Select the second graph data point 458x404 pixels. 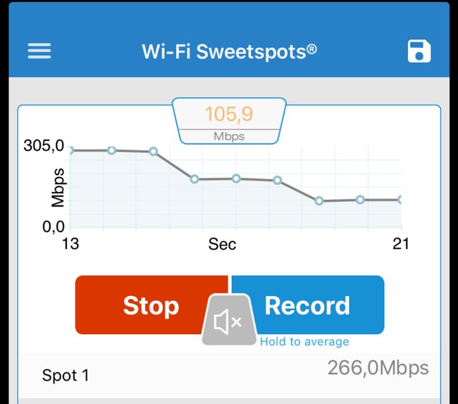click(111, 151)
